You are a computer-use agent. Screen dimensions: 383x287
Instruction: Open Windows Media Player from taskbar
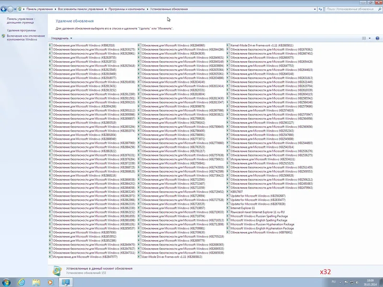point(50,282)
